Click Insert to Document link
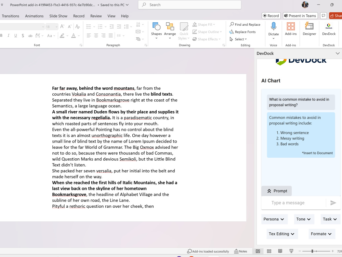This screenshot has height=257, width=342. tap(317, 153)
